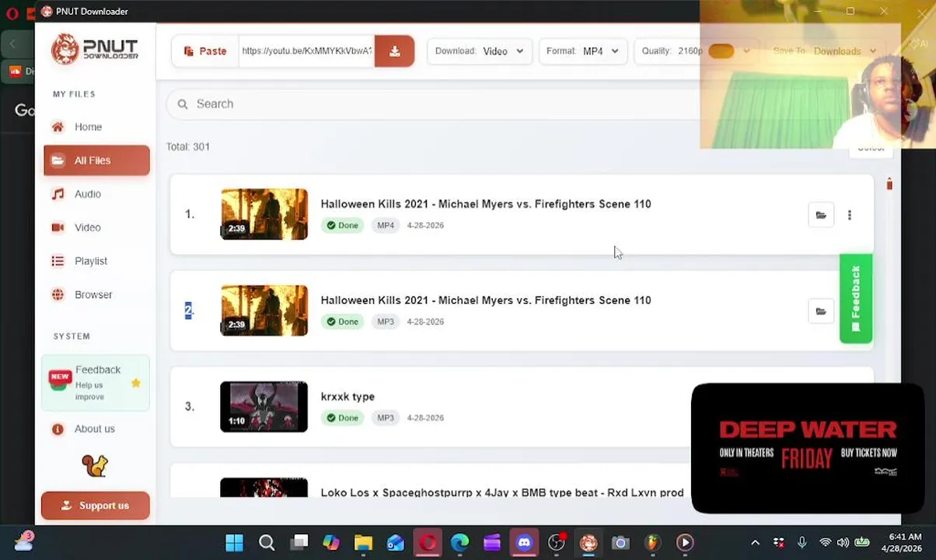Click the Support us button
This screenshot has width=936, height=560.
point(96,506)
